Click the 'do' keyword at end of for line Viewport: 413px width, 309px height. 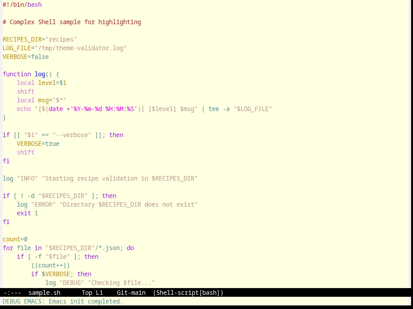coord(130,248)
